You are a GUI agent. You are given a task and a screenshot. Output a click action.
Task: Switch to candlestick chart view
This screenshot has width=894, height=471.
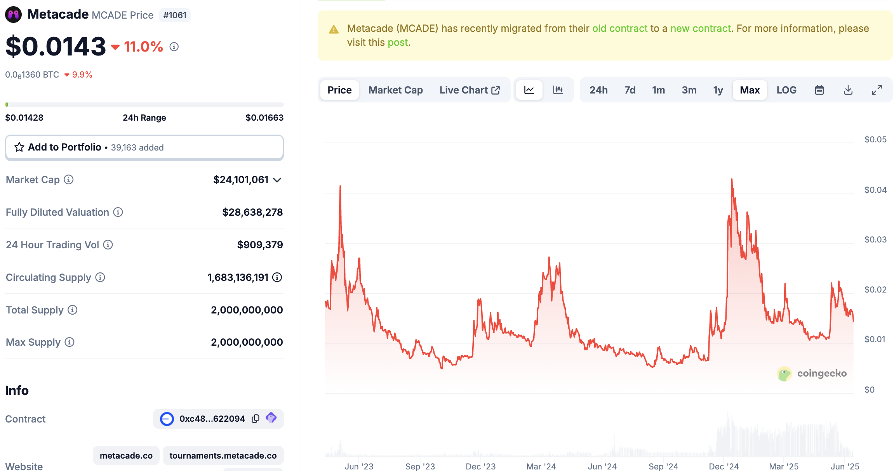558,90
